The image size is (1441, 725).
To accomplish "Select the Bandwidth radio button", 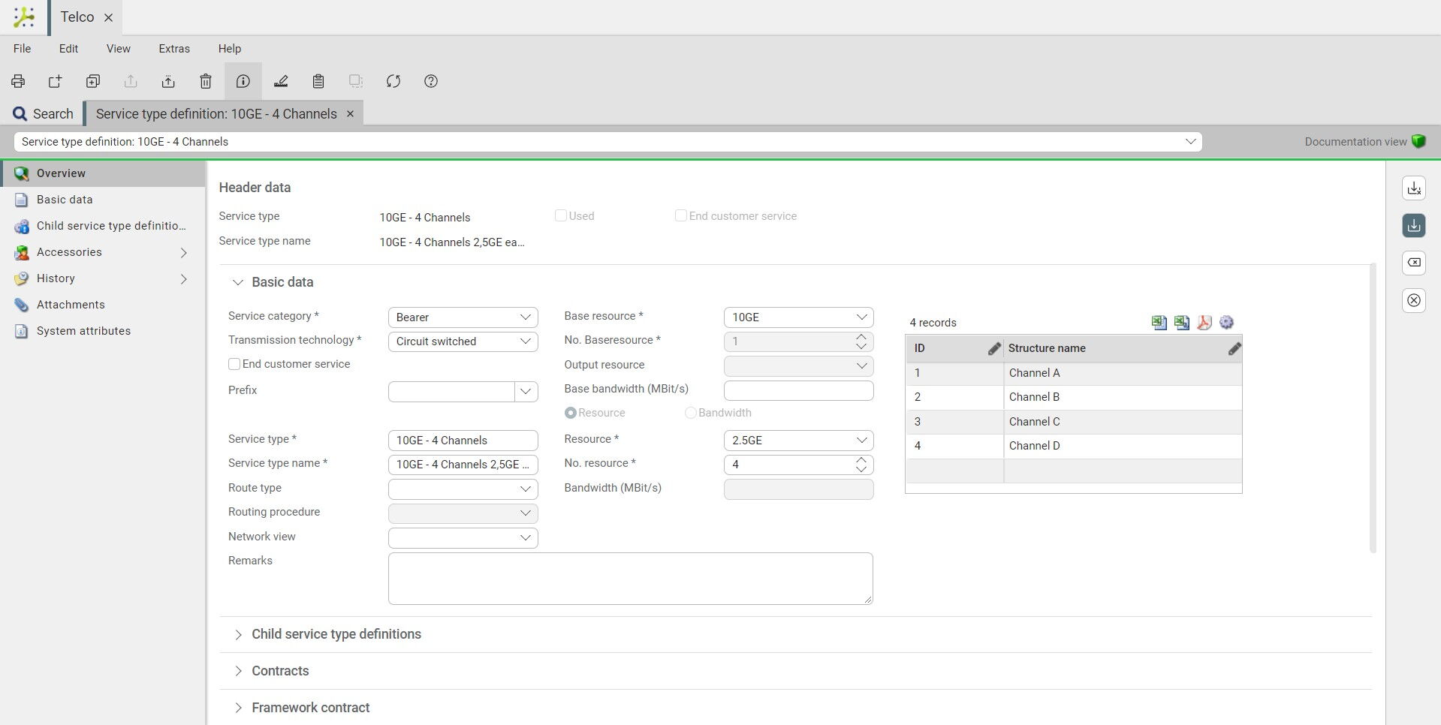I will 690,413.
